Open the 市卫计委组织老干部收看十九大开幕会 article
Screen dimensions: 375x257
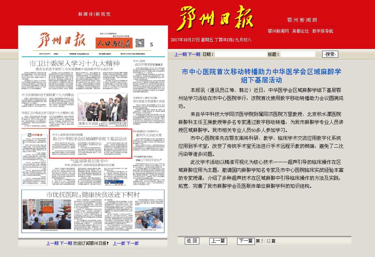coord(48,95)
